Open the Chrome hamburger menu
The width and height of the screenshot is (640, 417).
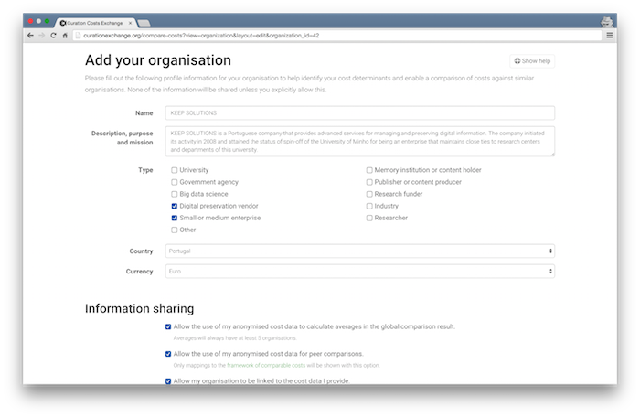(610, 36)
